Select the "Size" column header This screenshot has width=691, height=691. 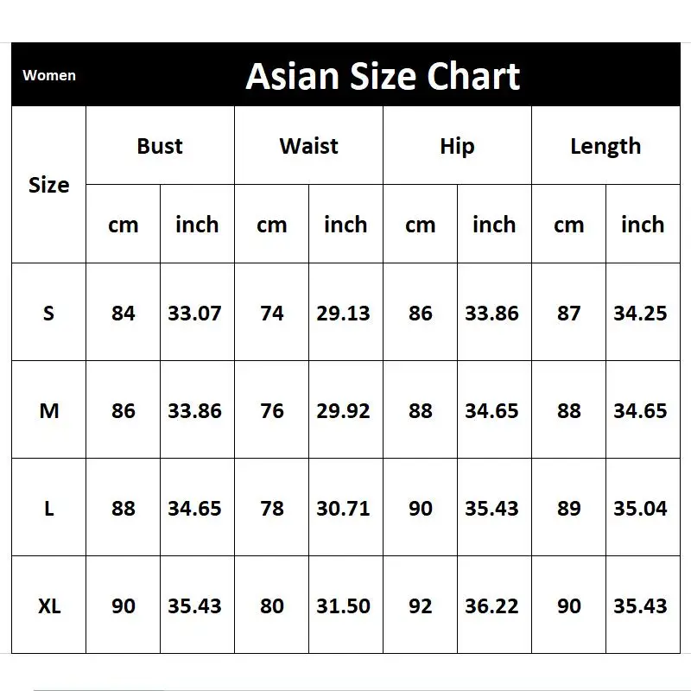[49, 185]
